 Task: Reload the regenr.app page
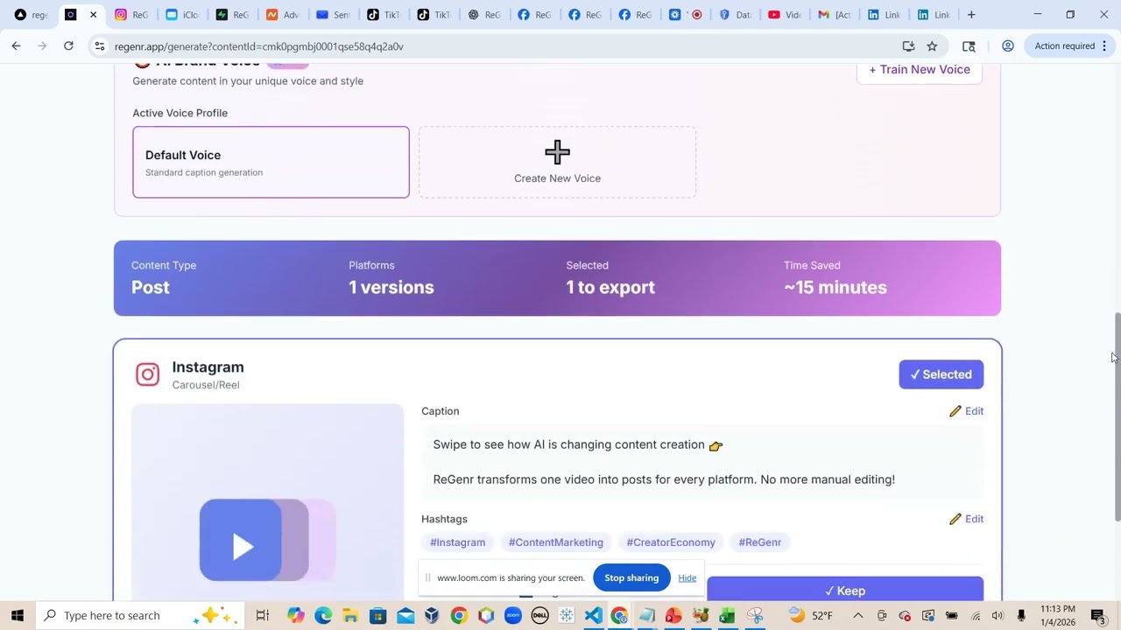point(68,46)
